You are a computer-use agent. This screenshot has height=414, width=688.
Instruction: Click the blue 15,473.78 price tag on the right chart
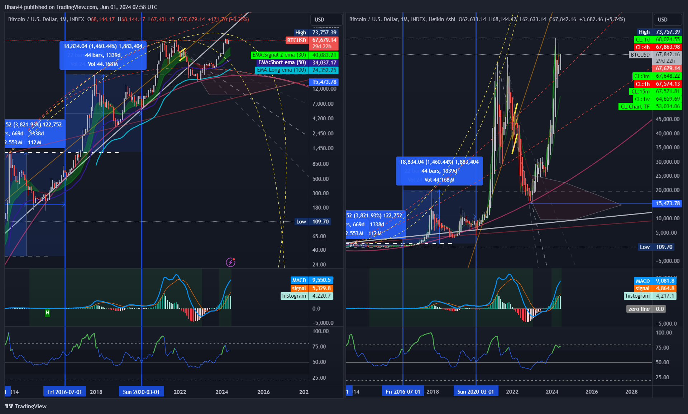667,203
